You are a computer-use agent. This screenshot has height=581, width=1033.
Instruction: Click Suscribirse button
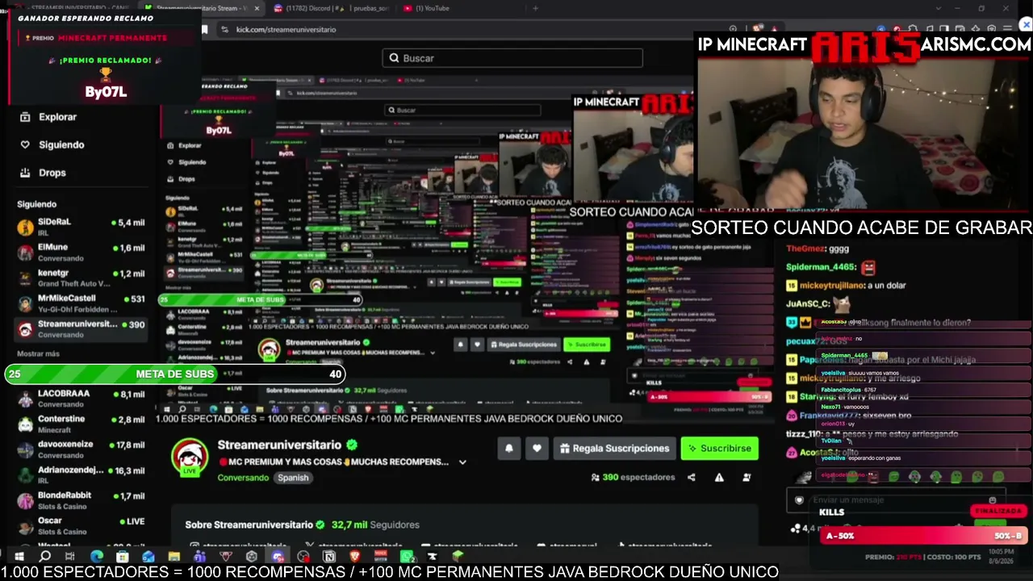tap(719, 448)
